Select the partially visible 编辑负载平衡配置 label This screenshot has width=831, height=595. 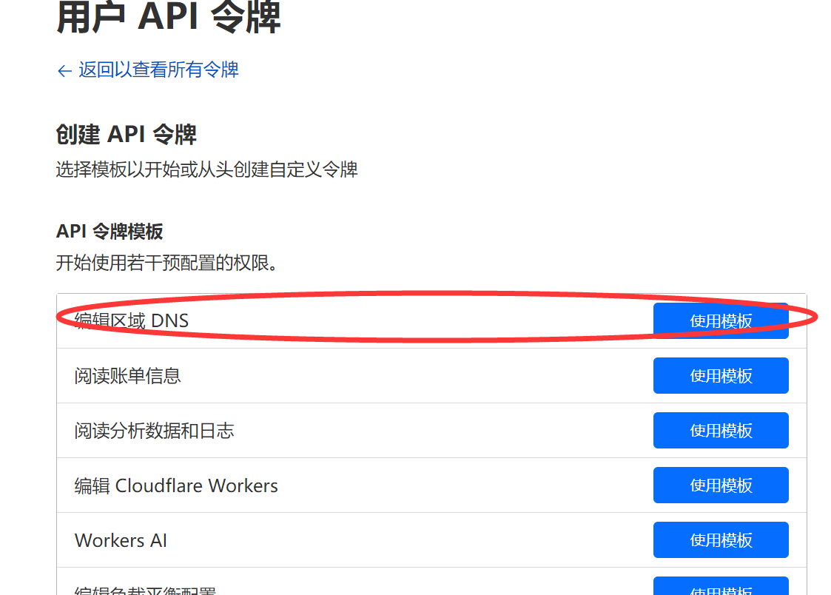pyautogui.click(x=145, y=591)
